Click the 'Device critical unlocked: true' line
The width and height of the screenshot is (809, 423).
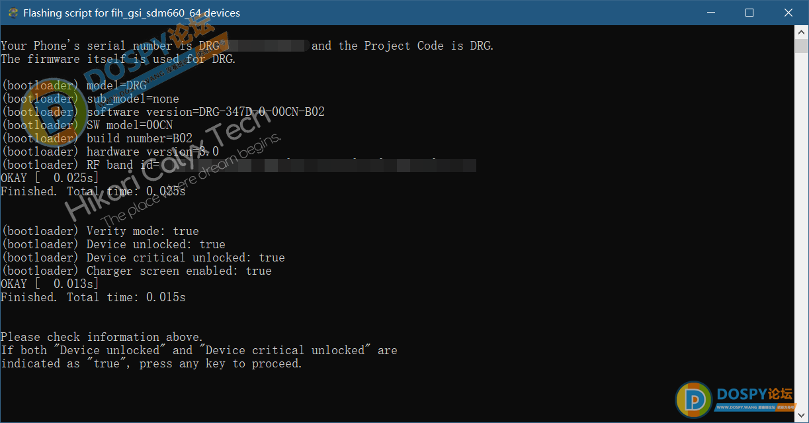143,258
